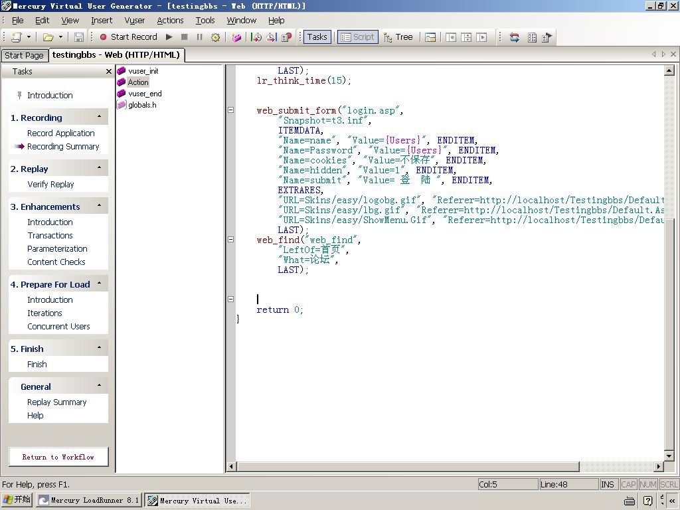The height and width of the screenshot is (510, 680).
Task: Collapse the web_submit_form code block
Action: (x=230, y=110)
